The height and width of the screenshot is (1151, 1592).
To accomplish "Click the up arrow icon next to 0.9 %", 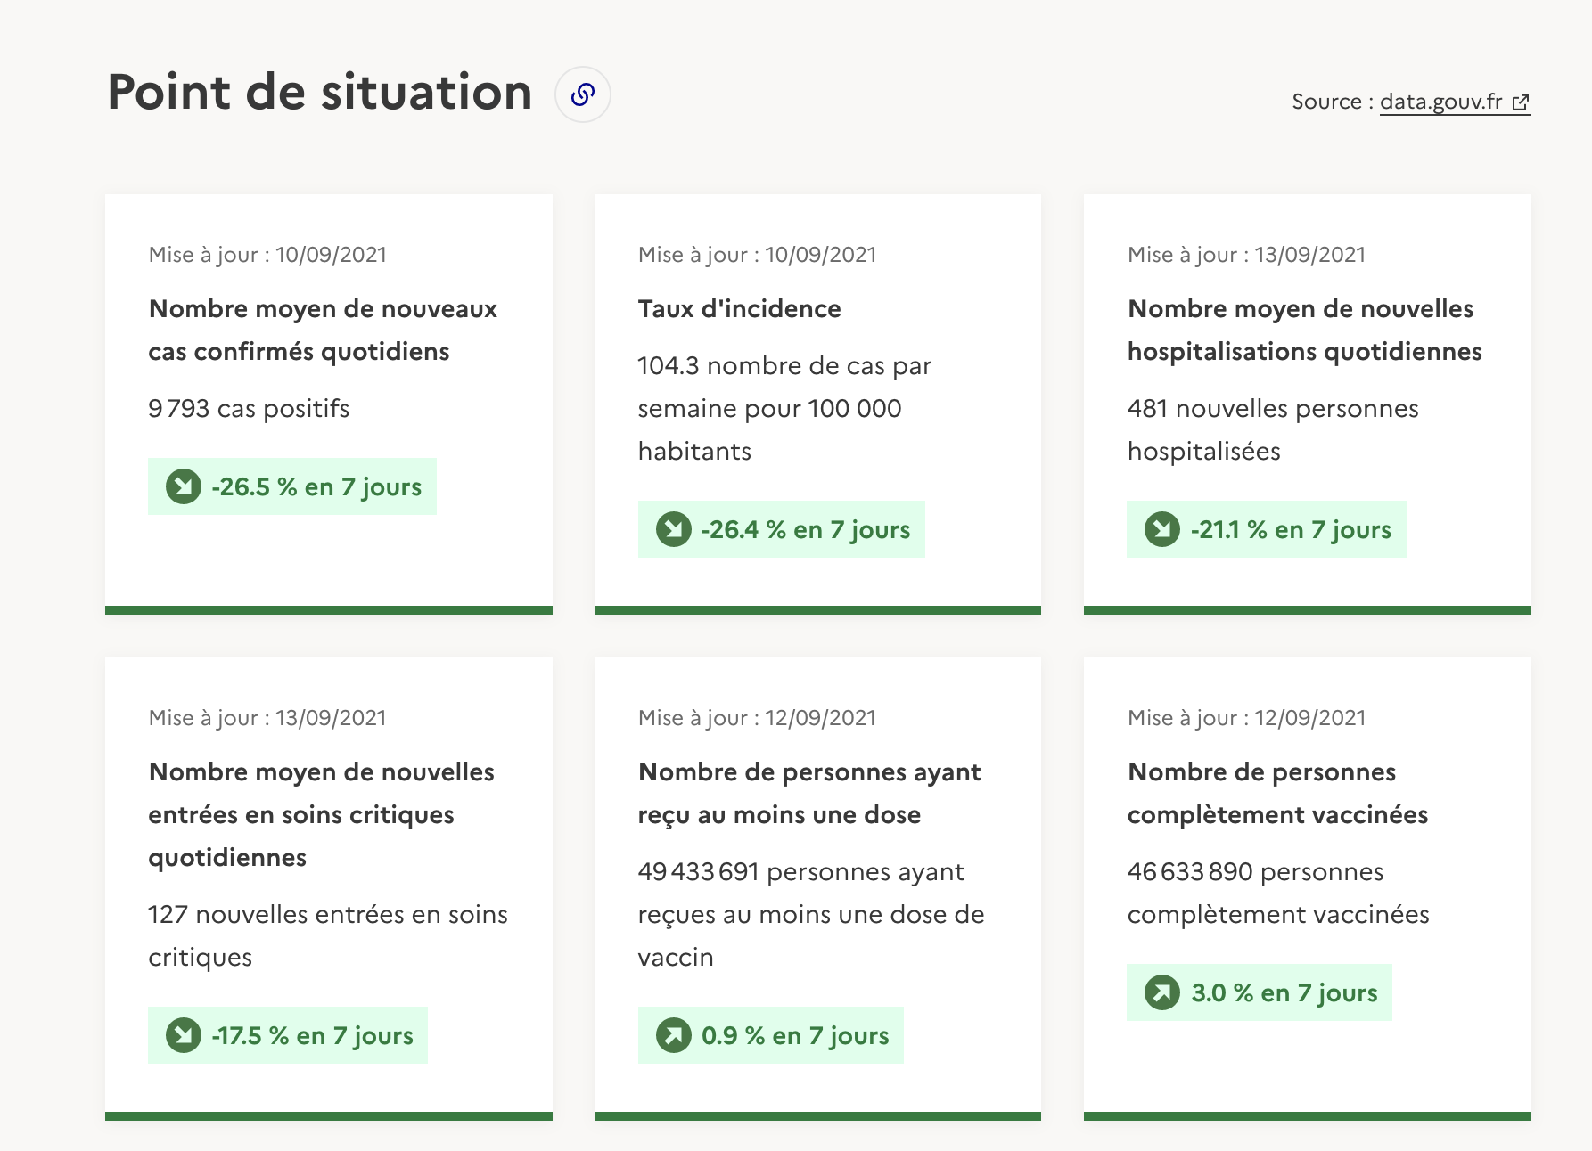I will click(674, 1035).
